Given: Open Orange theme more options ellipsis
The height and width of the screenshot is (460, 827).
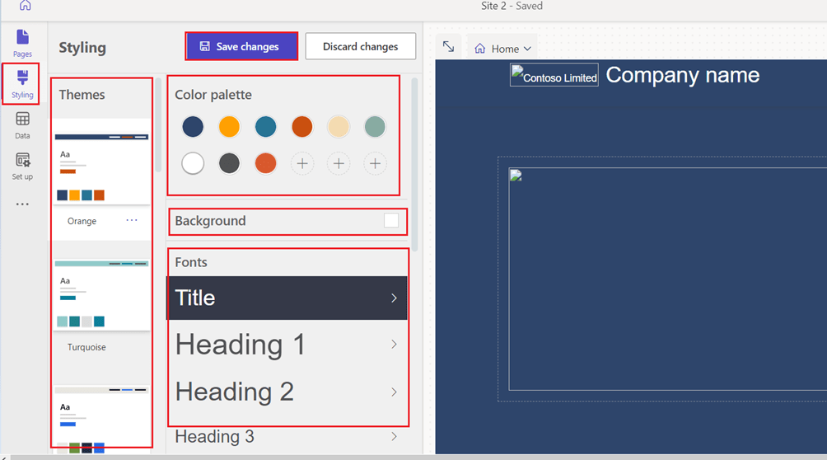Looking at the screenshot, I should [x=132, y=221].
